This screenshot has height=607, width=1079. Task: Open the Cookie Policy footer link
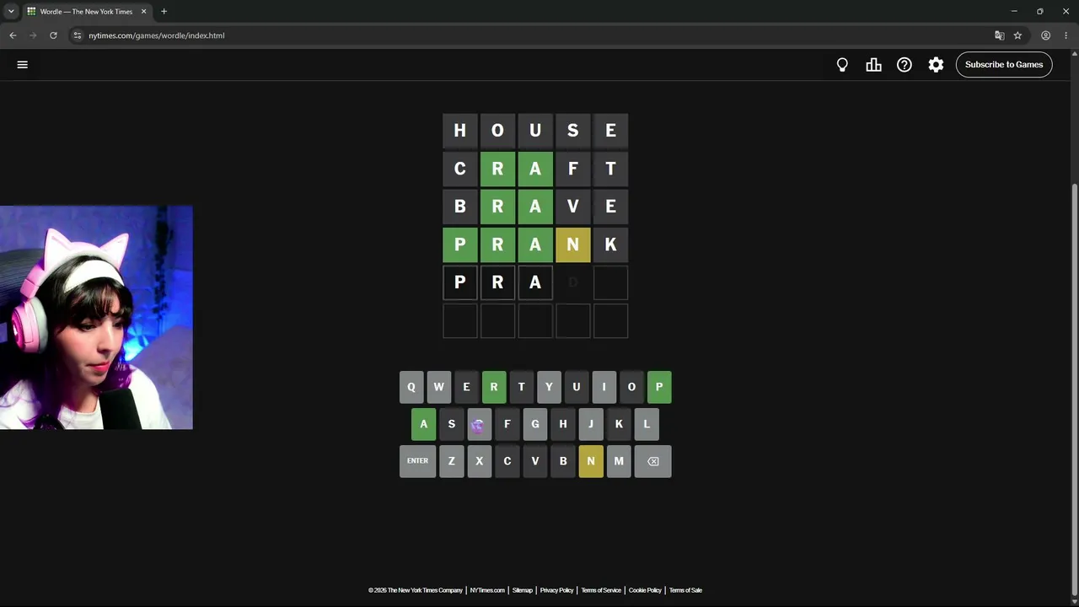click(645, 590)
